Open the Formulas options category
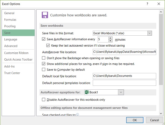165x125 pixels. [18, 20]
